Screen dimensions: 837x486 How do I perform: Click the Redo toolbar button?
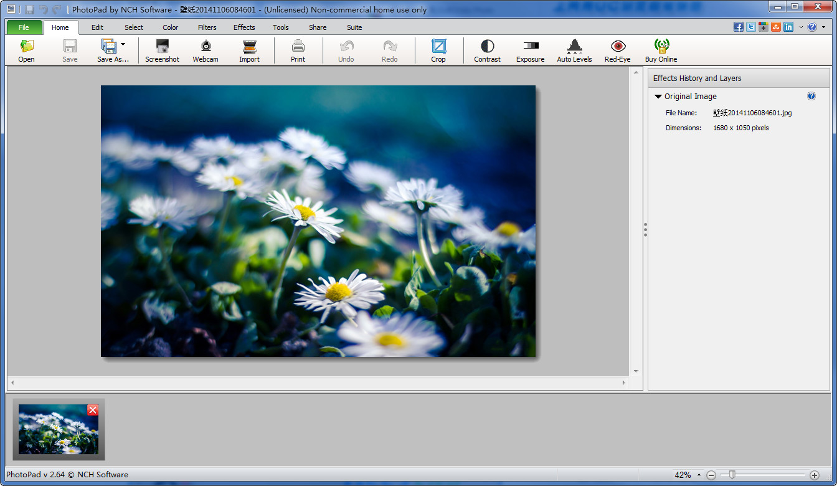(x=390, y=50)
